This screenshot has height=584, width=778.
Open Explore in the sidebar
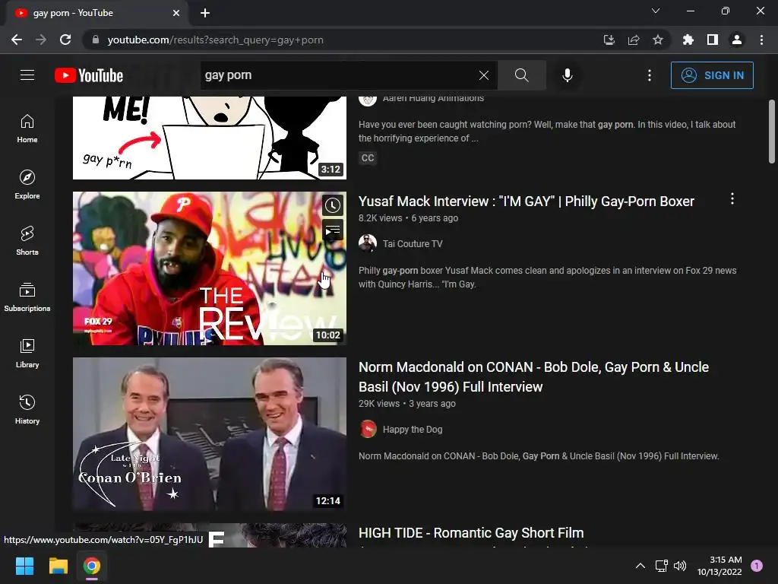(27, 185)
